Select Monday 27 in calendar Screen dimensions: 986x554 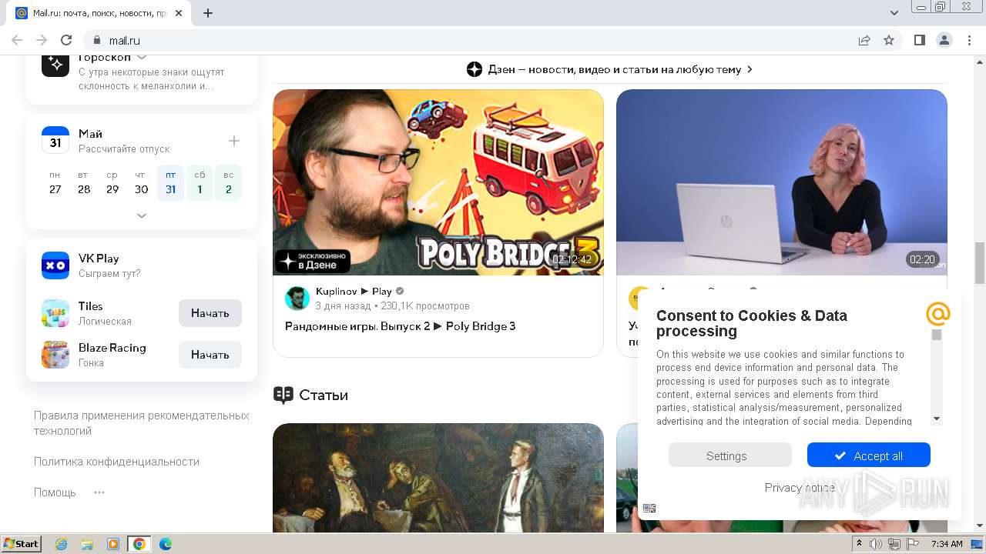coord(55,183)
